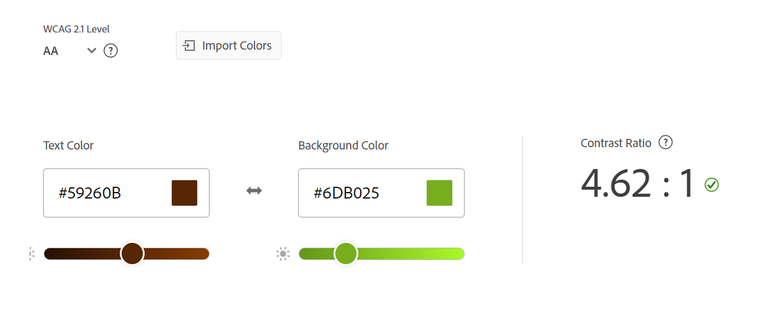Click the Background Color label
This screenshot has width=758, height=312.
pos(343,145)
